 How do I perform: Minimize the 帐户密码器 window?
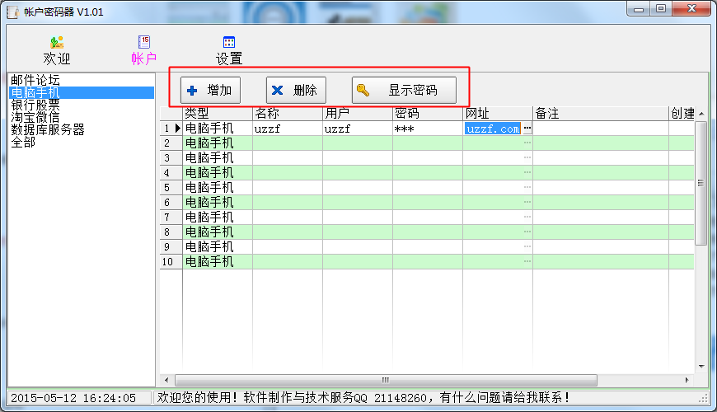[639, 9]
